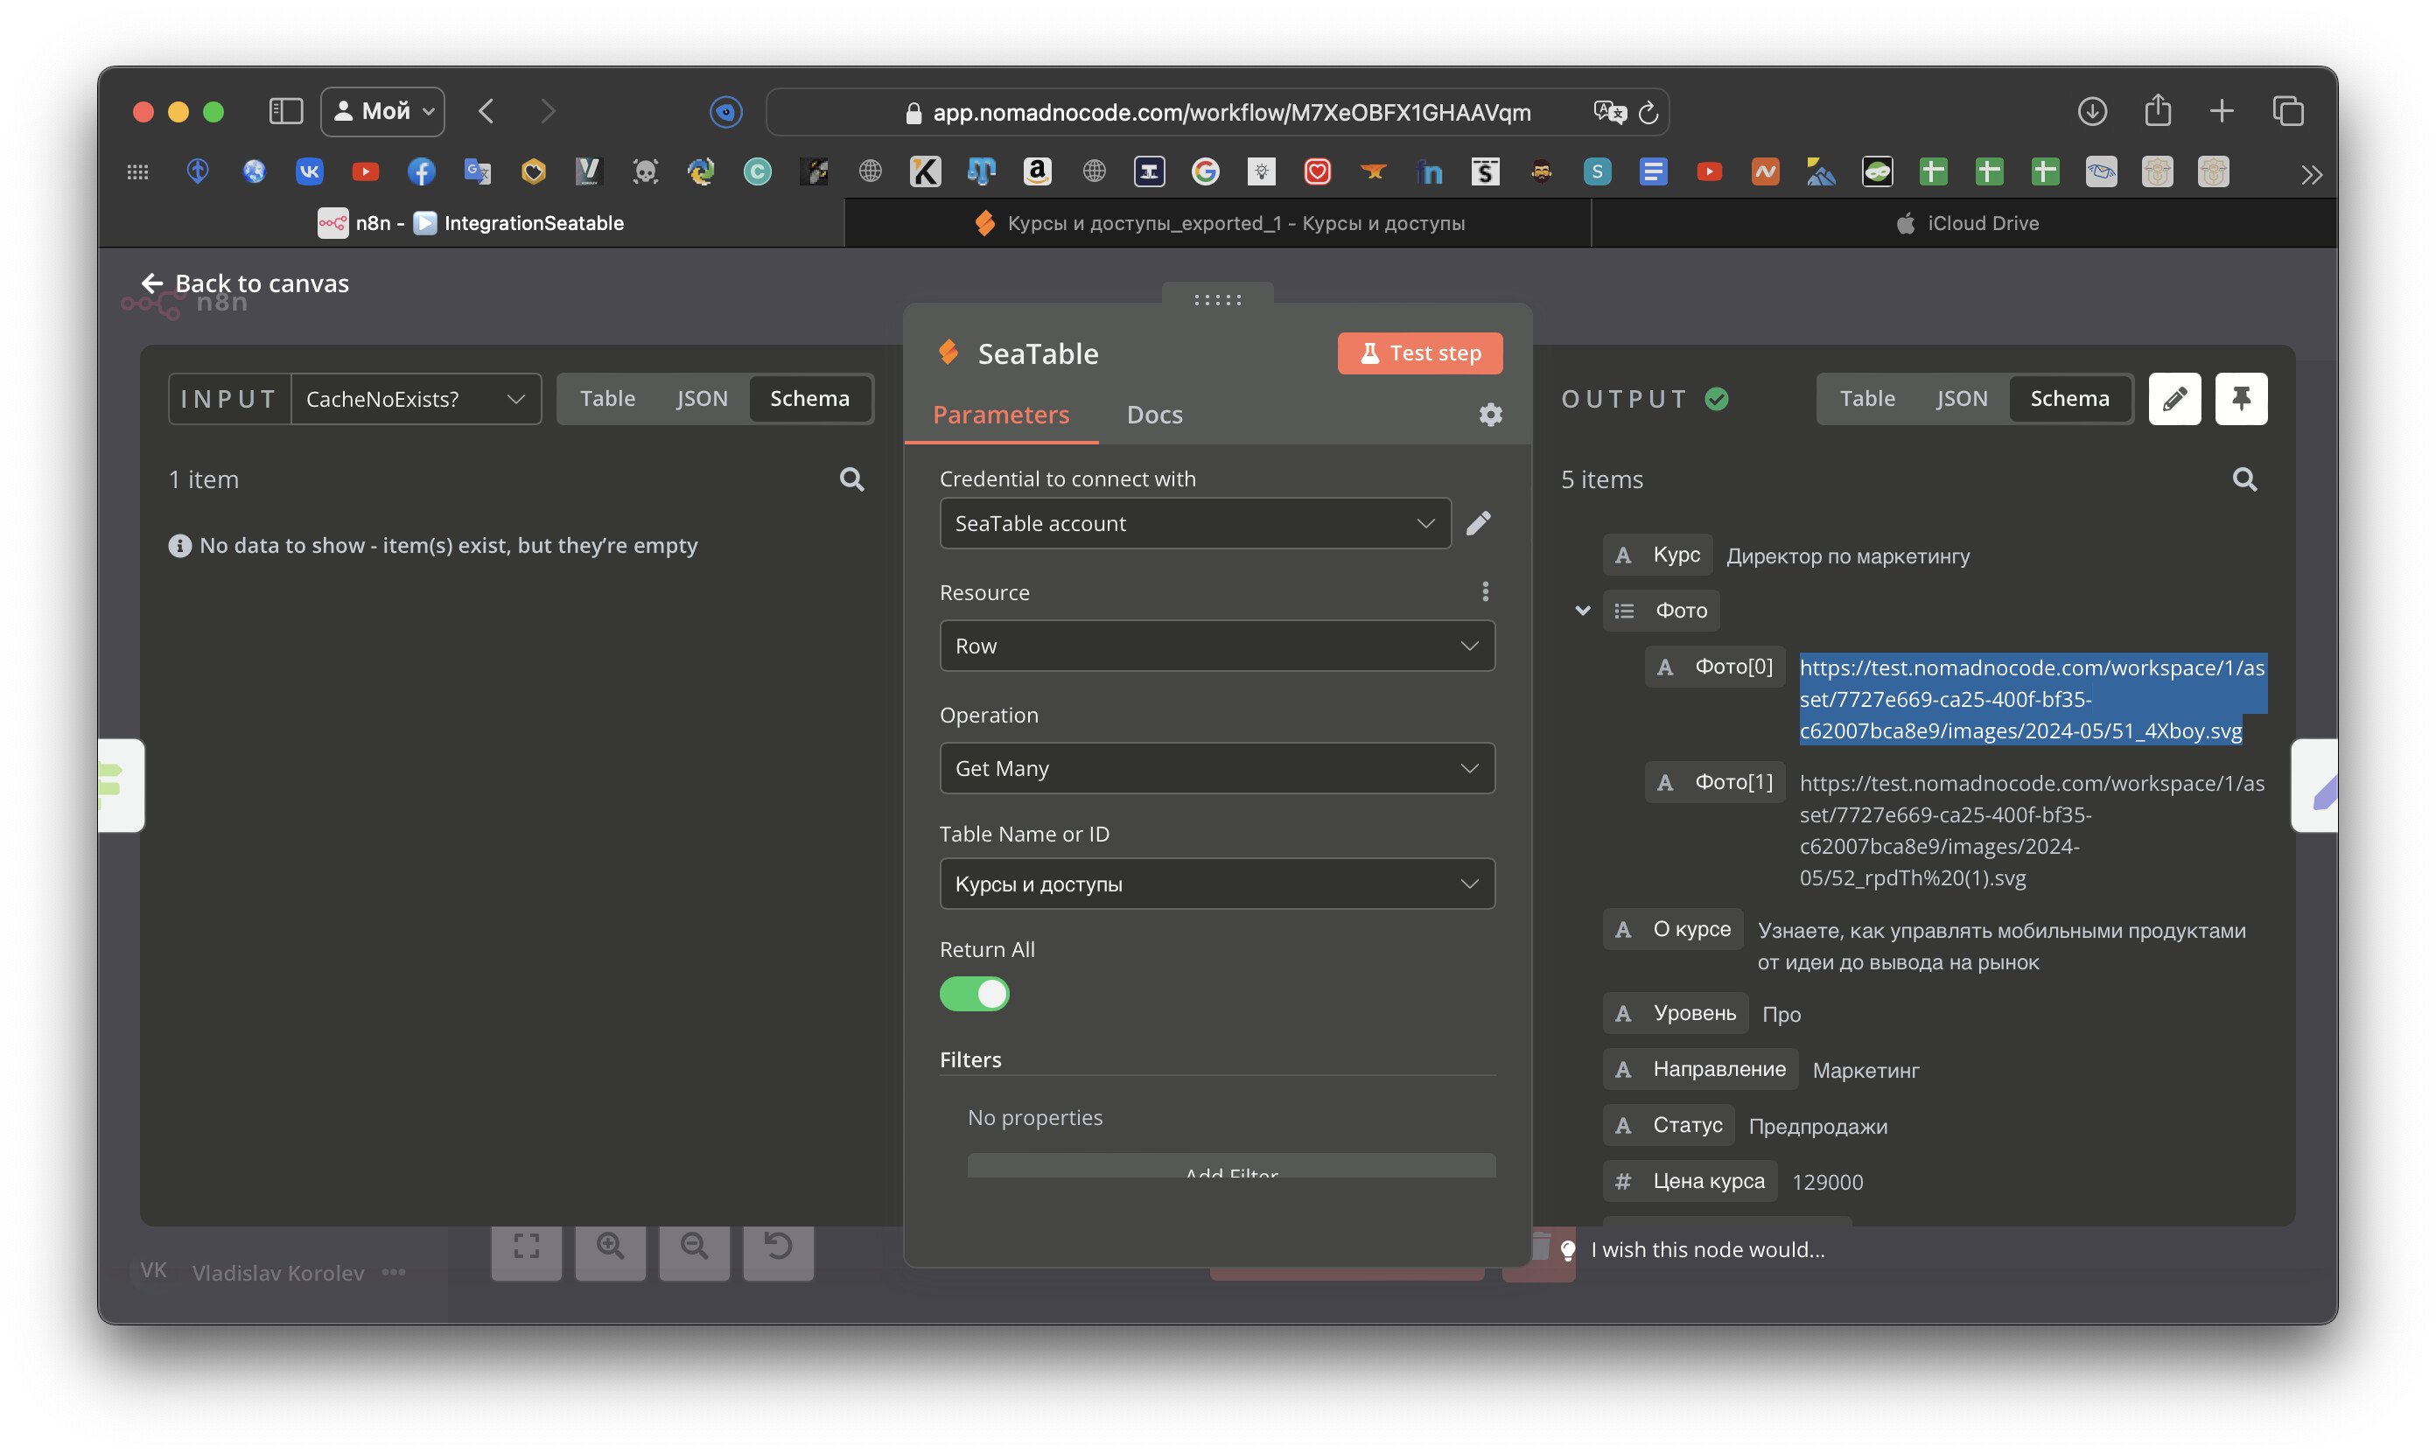Grab the node panel drag handle dots
This screenshot has height=1454, width=2436.
click(x=1217, y=300)
